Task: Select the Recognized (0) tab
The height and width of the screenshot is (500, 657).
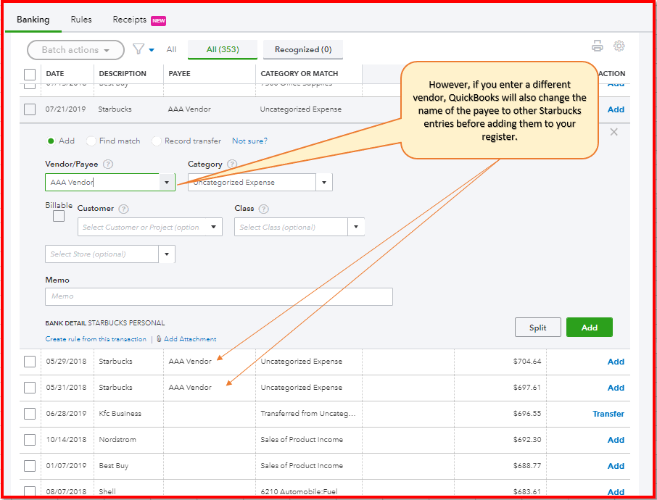Action: [x=303, y=49]
